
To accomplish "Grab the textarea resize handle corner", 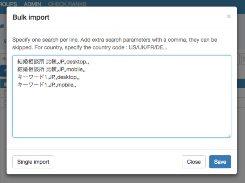I will click(229, 135).
